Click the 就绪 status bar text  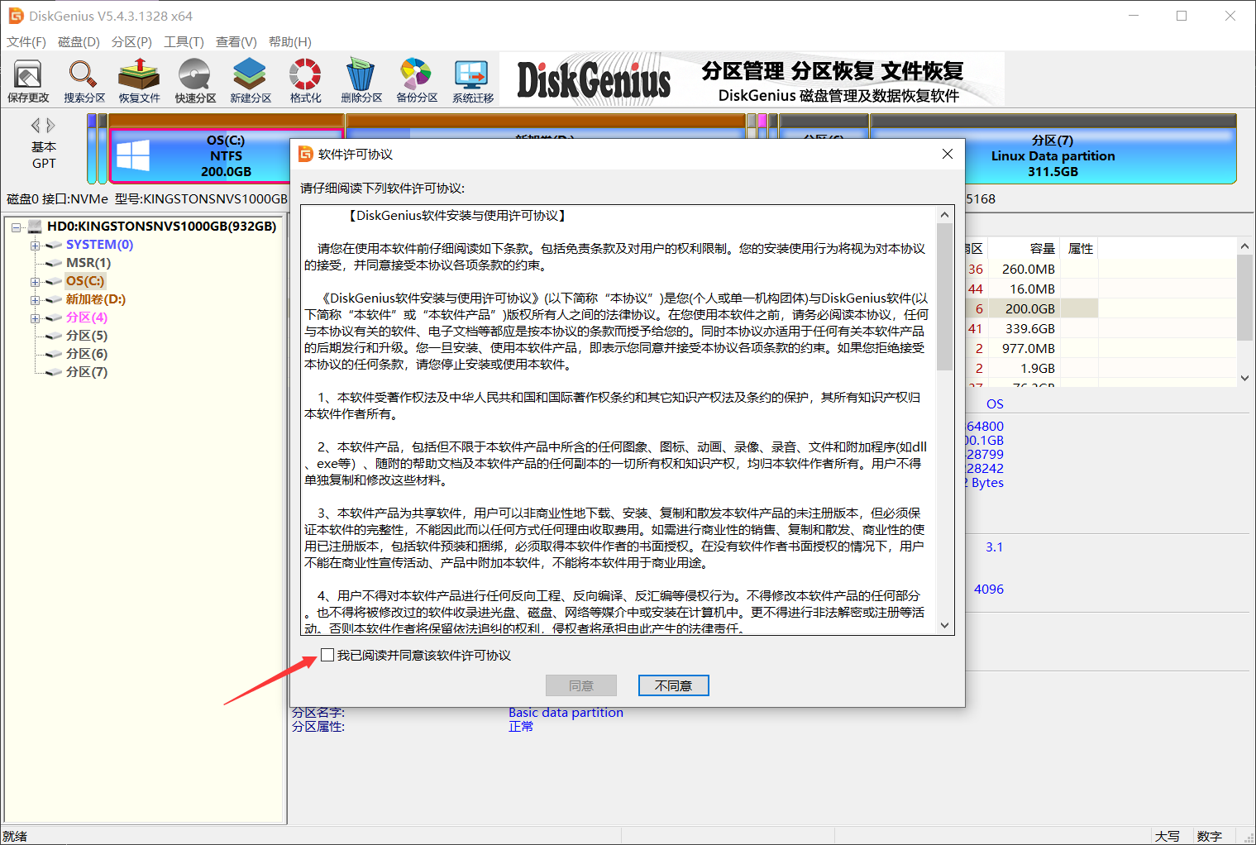click(15, 836)
